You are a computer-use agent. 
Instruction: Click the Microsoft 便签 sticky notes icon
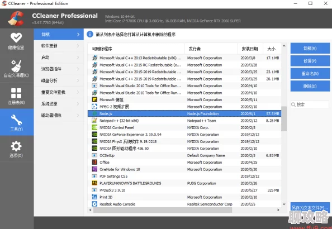pyautogui.click(x=94, y=99)
